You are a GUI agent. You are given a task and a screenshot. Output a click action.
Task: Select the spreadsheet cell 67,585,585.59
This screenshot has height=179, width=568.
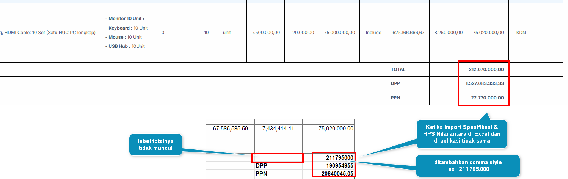[231, 129]
